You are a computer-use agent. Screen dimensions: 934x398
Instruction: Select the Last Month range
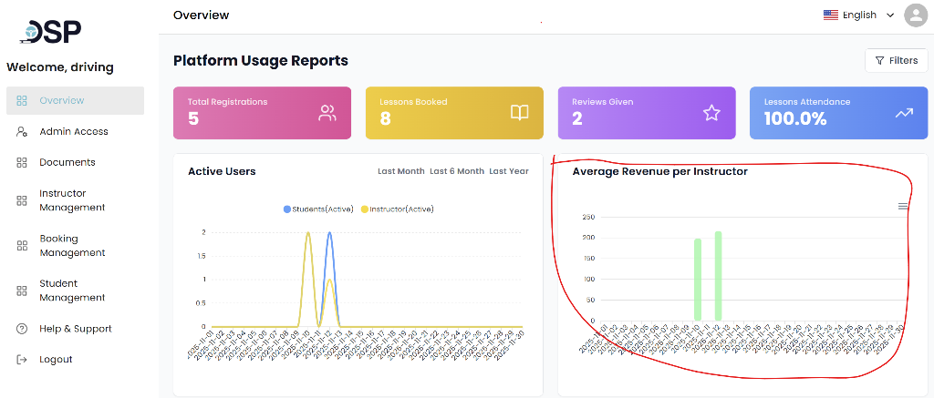(x=401, y=171)
